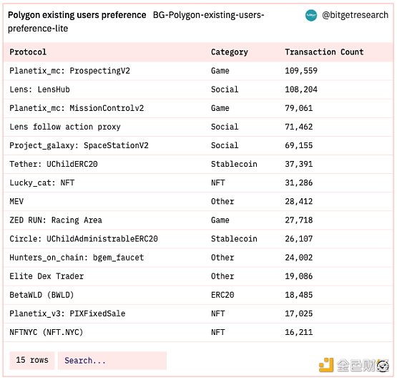397x380 pixels.
Task: Select the ZED RUN: Racing Area row
Action: tap(199, 220)
